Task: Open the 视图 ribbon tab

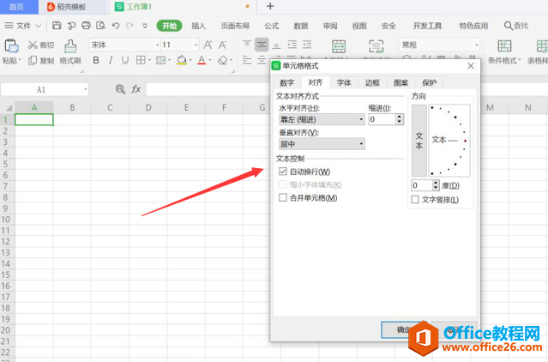Action: click(x=359, y=26)
